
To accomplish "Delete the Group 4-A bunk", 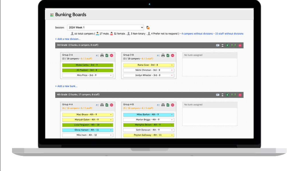I will pyautogui.click(x=111, y=105).
